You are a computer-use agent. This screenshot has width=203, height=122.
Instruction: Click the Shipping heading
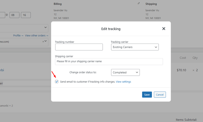(x=151, y=4)
